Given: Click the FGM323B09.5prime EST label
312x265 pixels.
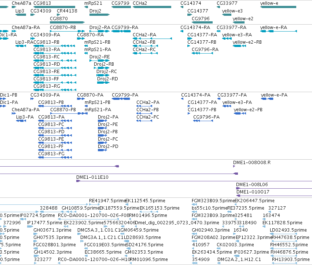Looking at the screenshot, I should [x=213, y=201].
